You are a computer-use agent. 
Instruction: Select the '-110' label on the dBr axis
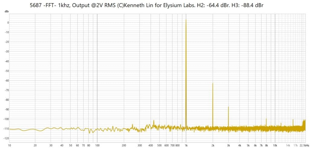(7, 129)
